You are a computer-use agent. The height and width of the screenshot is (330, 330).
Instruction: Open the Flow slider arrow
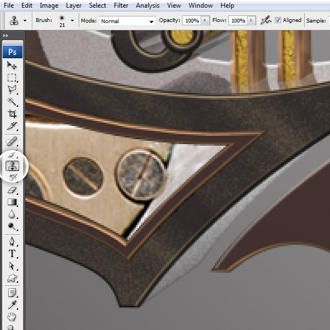click(x=251, y=21)
